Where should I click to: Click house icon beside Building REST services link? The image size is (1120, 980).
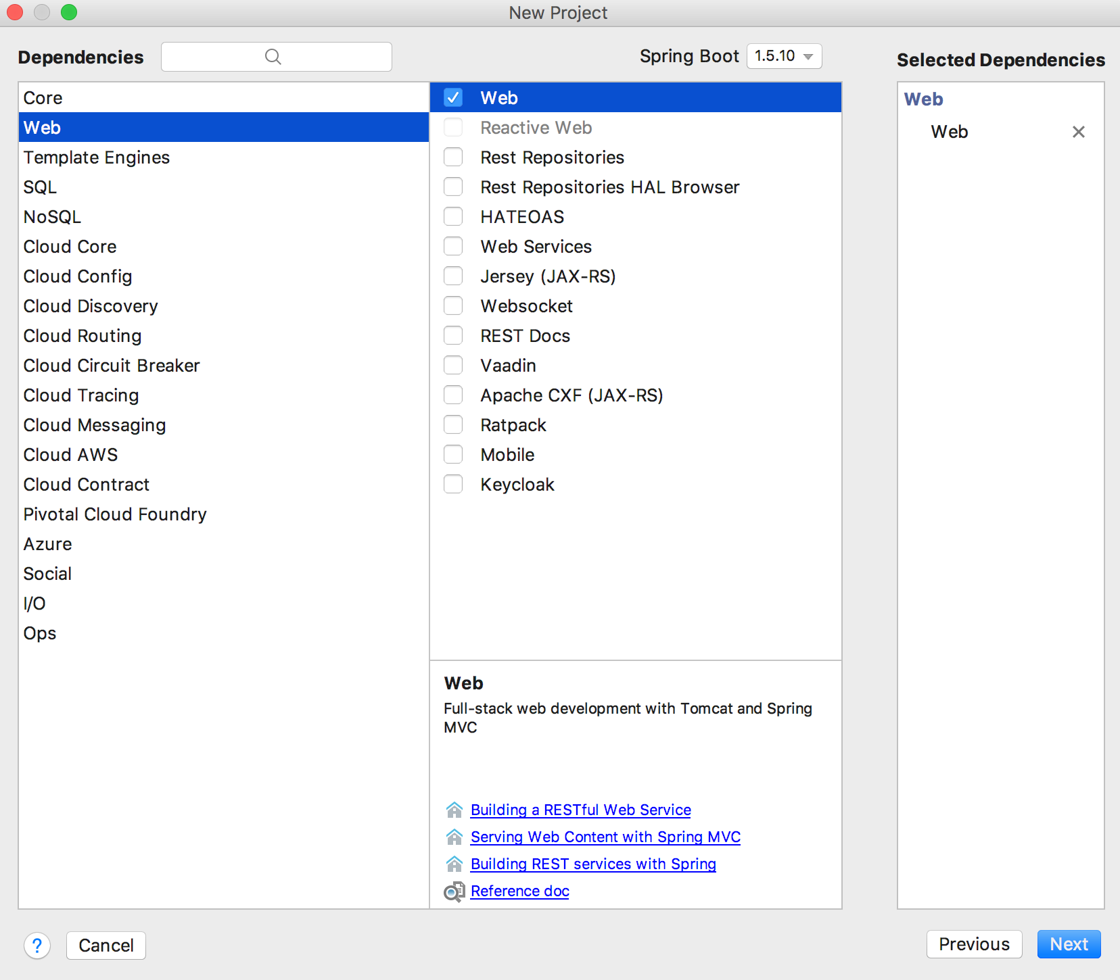click(x=454, y=864)
